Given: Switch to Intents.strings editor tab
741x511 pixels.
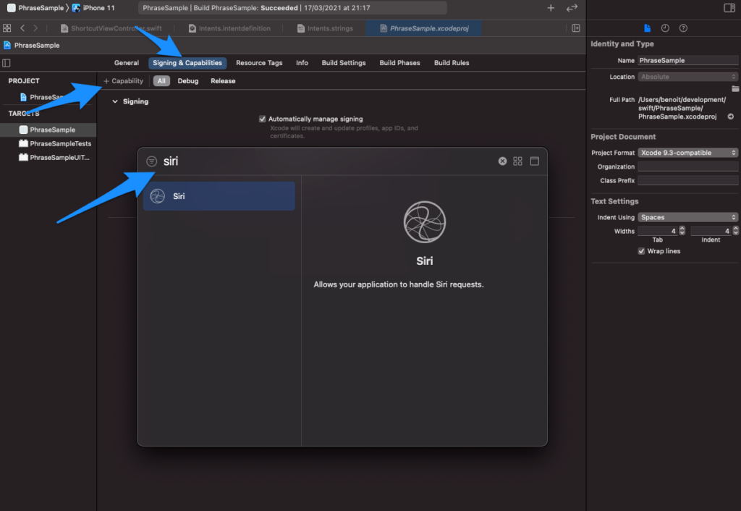Looking at the screenshot, I should 325,28.
